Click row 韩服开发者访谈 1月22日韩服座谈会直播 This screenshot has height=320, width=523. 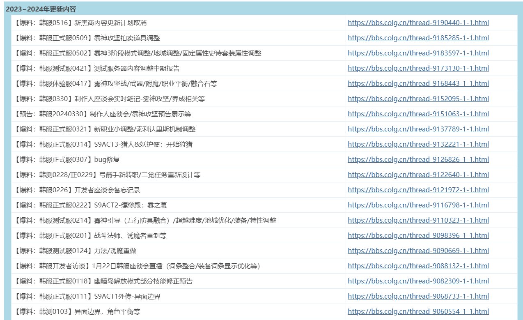point(264,266)
